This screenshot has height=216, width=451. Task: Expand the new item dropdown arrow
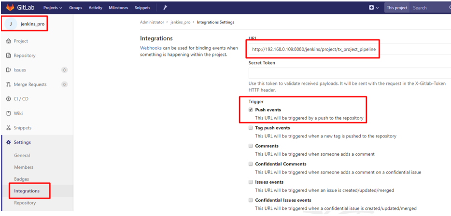[378, 8]
